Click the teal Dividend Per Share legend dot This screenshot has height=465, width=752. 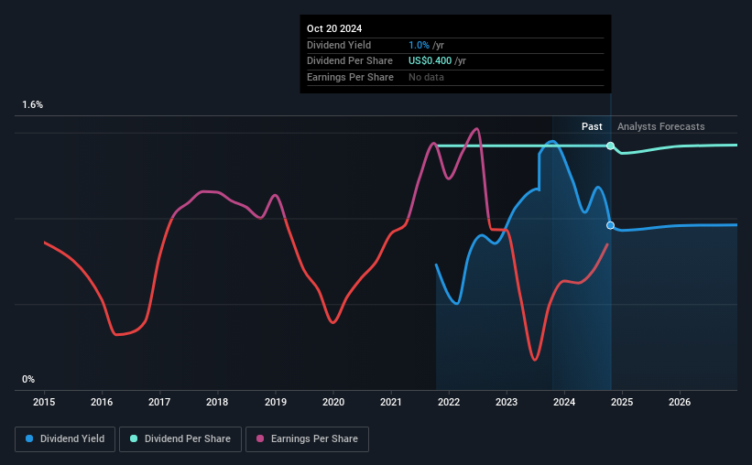134,438
